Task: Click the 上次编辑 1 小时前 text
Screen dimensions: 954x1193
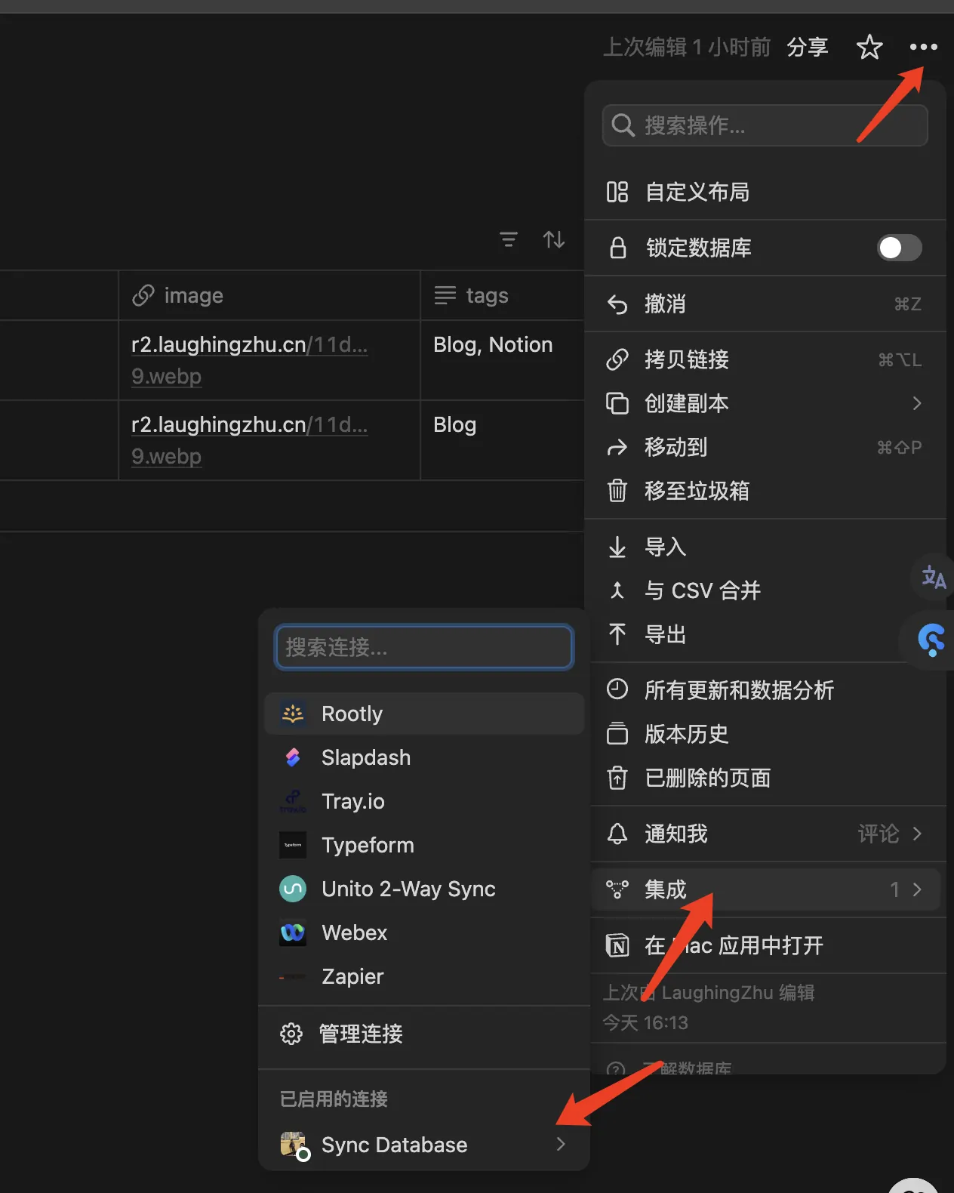Action: click(687, 47)
